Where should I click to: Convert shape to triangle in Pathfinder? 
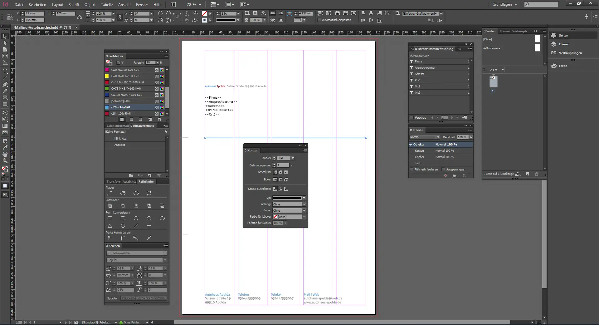(110, 226)
